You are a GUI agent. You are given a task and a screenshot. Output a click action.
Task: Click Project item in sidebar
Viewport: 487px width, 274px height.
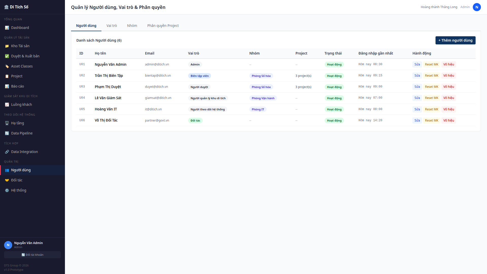17,76
